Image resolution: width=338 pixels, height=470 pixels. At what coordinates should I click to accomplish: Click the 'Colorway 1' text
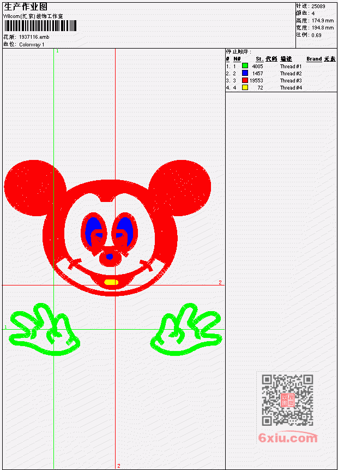32,45
